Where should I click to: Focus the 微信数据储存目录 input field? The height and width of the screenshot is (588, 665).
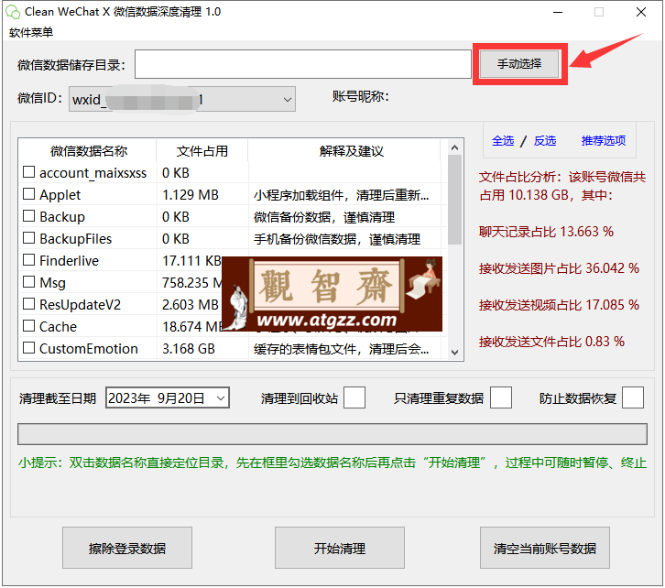[303, 64]
